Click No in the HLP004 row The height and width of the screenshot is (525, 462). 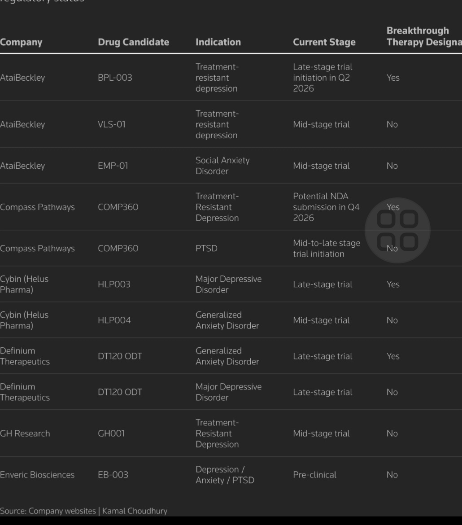[x=392, y=320]
